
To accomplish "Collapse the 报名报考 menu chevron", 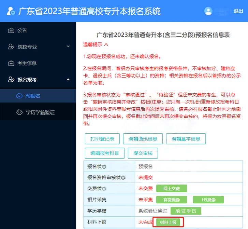I will click(x=68, y=80).
